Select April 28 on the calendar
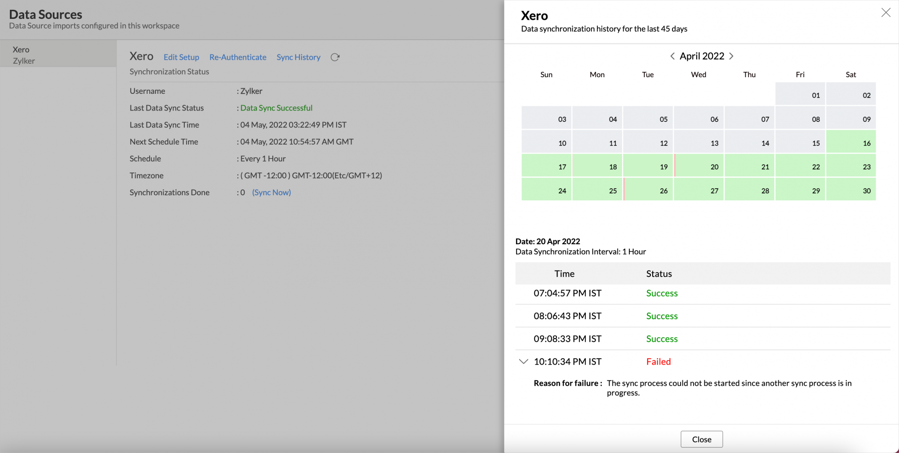This screenshot has width=899, height=453. (750, 189)
